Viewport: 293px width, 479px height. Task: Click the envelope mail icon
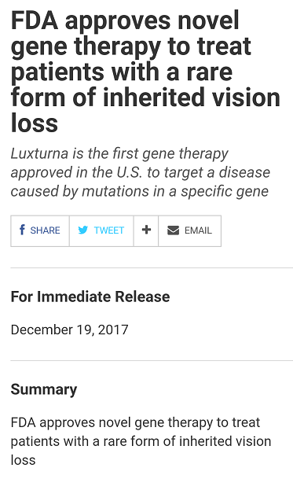pos(173,230)
